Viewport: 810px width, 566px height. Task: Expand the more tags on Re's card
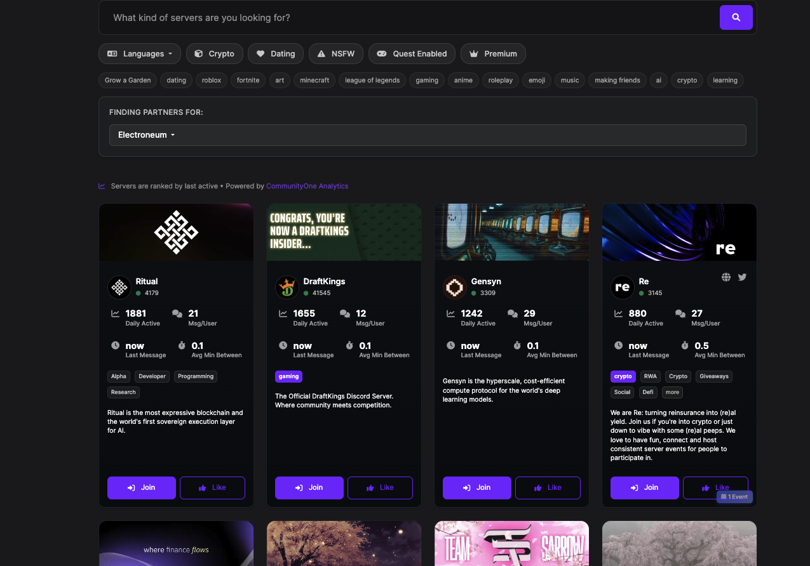pos(672,392)
